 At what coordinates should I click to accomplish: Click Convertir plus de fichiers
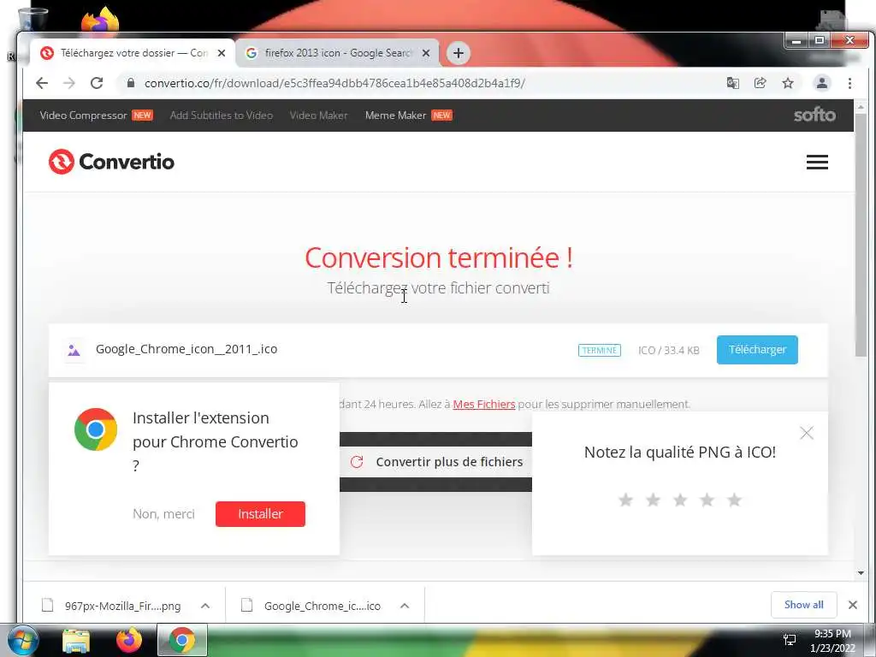point(435,462)
